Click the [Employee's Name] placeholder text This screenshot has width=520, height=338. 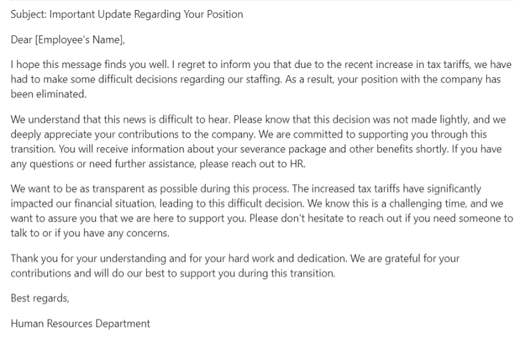[x=79, y=39]
